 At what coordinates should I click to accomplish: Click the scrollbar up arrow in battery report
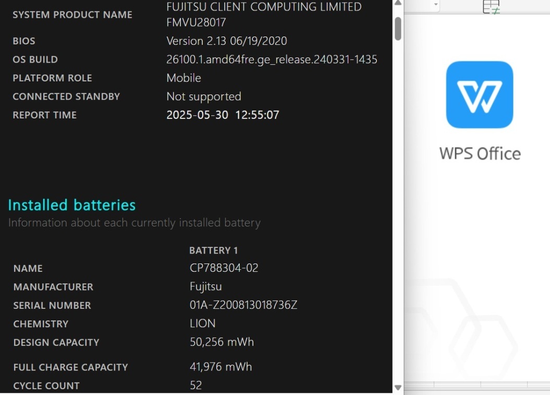[398, 3]
